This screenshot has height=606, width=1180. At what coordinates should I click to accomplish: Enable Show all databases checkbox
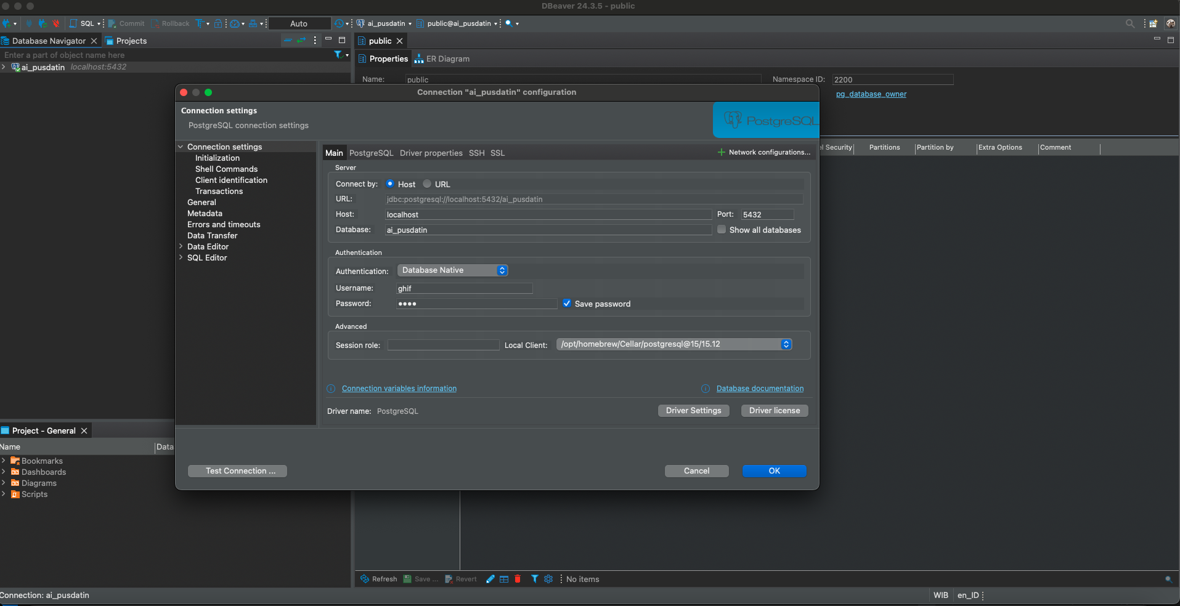[722, 230]
